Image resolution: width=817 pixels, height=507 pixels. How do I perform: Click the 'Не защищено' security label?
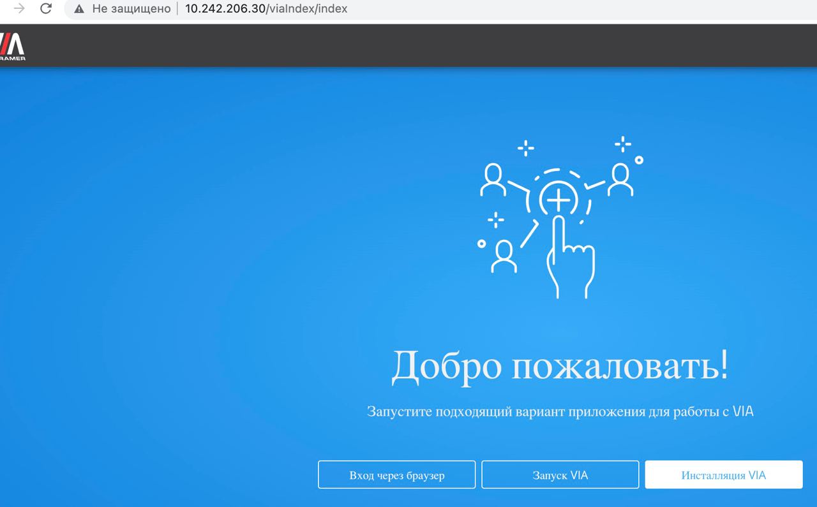pyautogui.click(x=131, y=9)
